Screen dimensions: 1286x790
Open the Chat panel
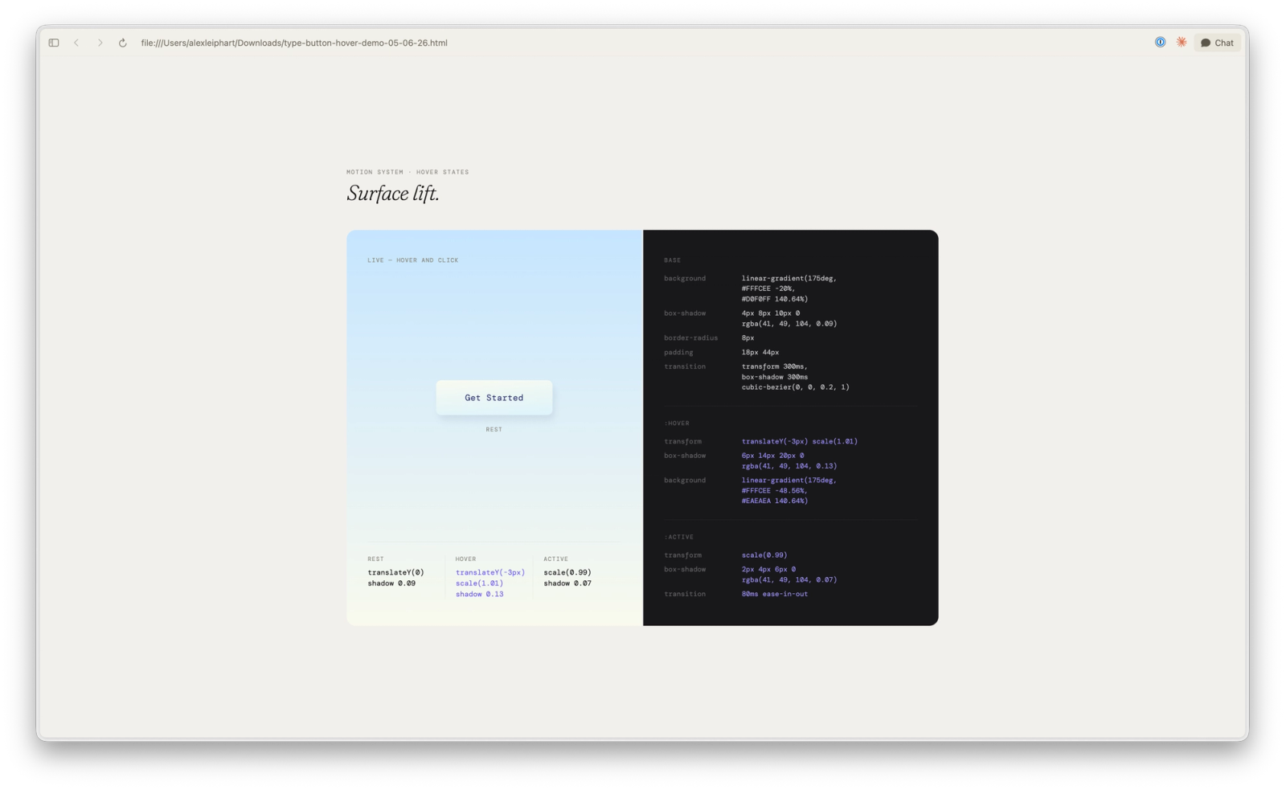click(1217, 43)
